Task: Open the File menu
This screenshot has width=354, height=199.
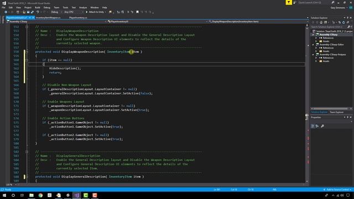Action: tap(3, 7)
